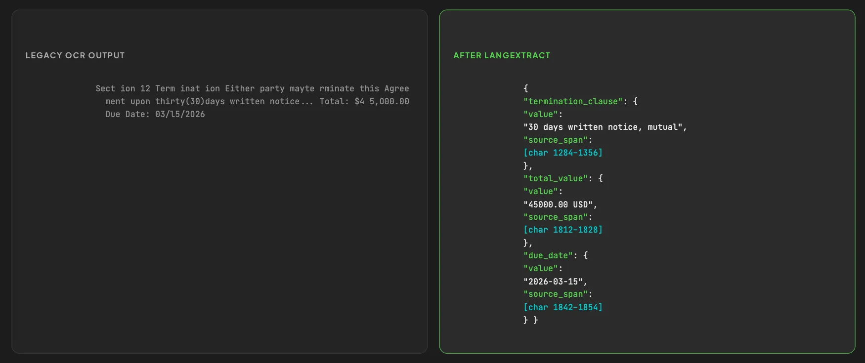The width and height of the screenshot is (865, 363).
Task: Click the "value" key under termination_clause
Action: [x=541, y=114]
